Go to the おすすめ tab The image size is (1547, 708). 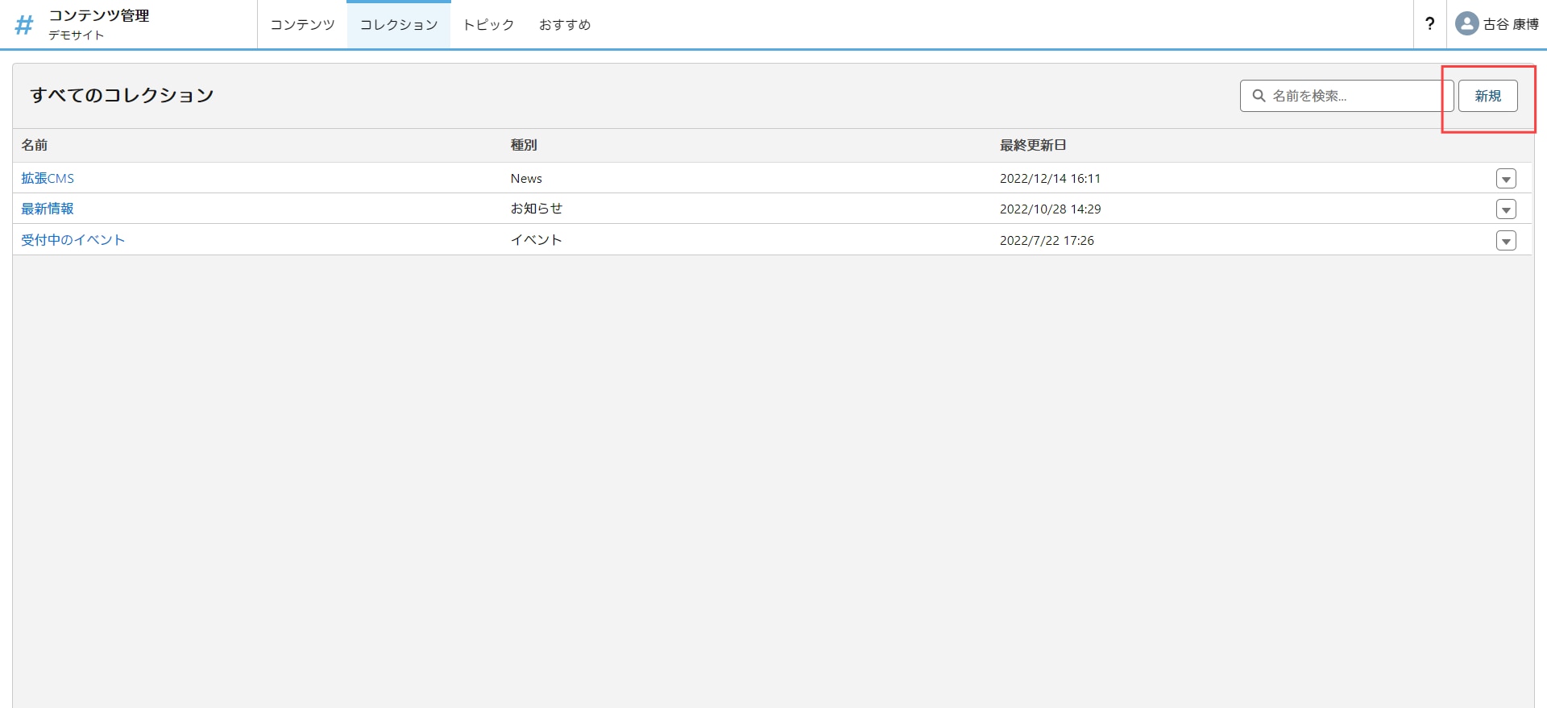tap(565, 25)
